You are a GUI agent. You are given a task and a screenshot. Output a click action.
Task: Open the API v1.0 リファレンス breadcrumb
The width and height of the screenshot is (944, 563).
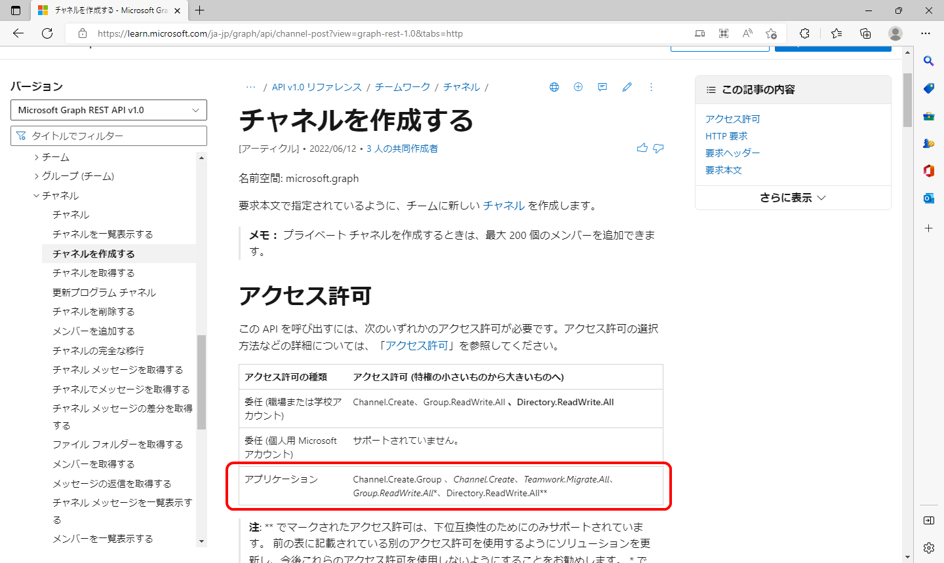pyautogui.click(x=317, y=87)
